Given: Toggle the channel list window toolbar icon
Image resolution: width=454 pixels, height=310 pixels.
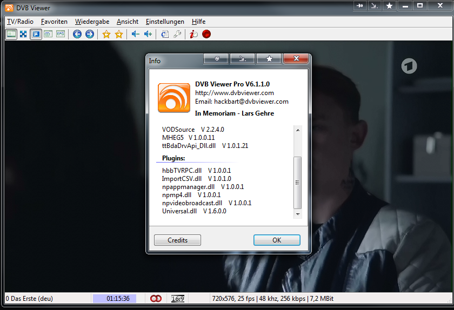Looking at the screenshot, I should (x=11, y=34).
